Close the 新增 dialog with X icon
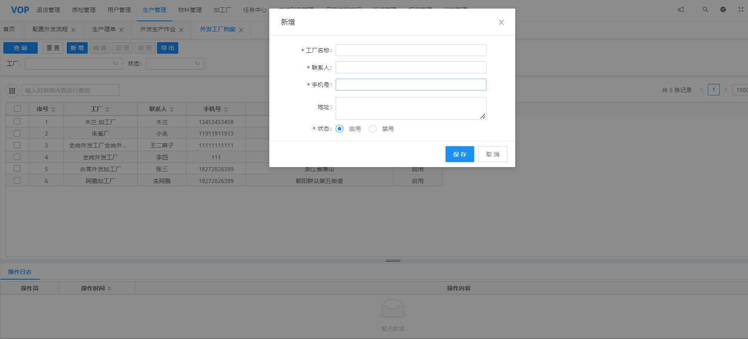748x339 pixels. click(501, 23)
